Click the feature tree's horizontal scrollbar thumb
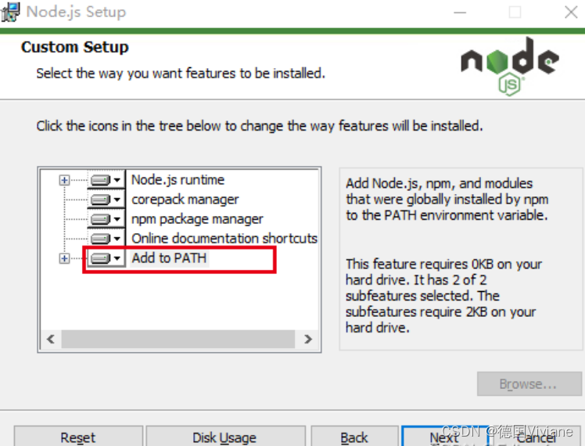The width and height of the screenshot is (585, 446). coord(178,340)
